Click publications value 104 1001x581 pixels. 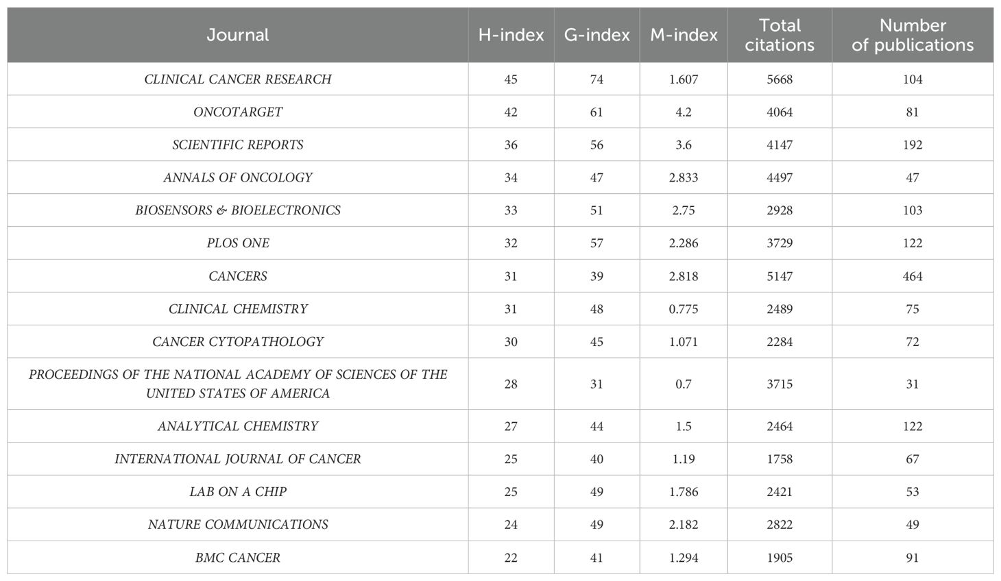click(913, 79)
